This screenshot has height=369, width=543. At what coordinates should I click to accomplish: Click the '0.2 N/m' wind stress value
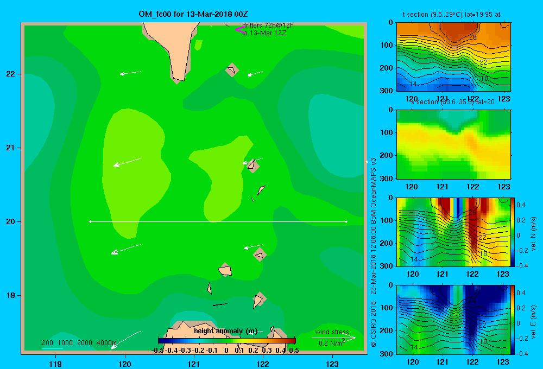331,343
